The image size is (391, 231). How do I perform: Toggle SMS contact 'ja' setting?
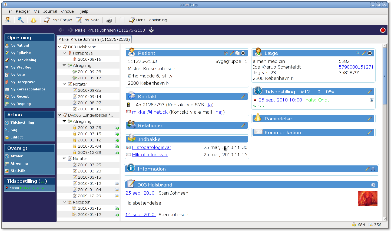pos(210,105)
